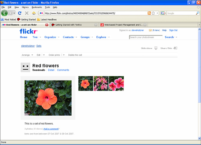Viewport: 201px width, 145px height.
Task: Click the Sign Out link
Action: pos(173,30)
